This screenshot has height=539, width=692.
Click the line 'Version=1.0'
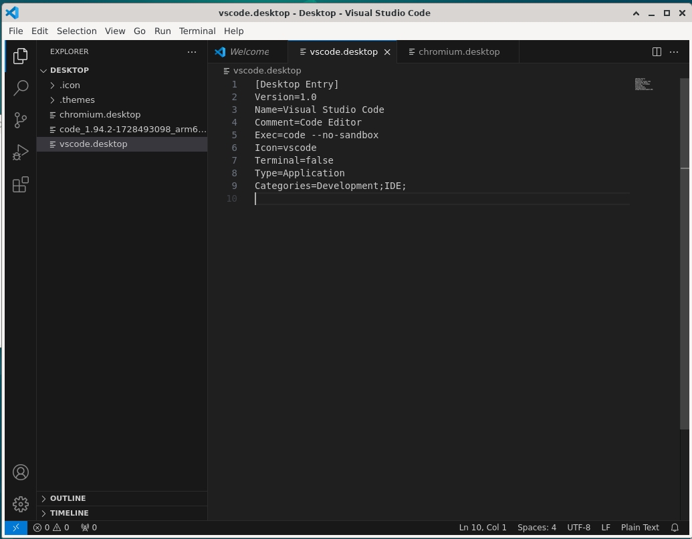point(285,97)
